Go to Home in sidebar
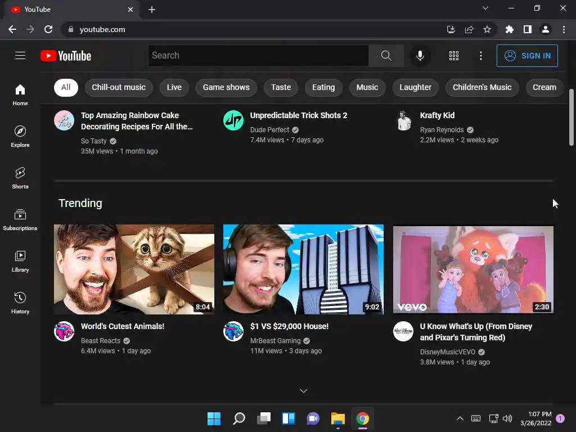 pyautogui.click(x=20, y=95)
